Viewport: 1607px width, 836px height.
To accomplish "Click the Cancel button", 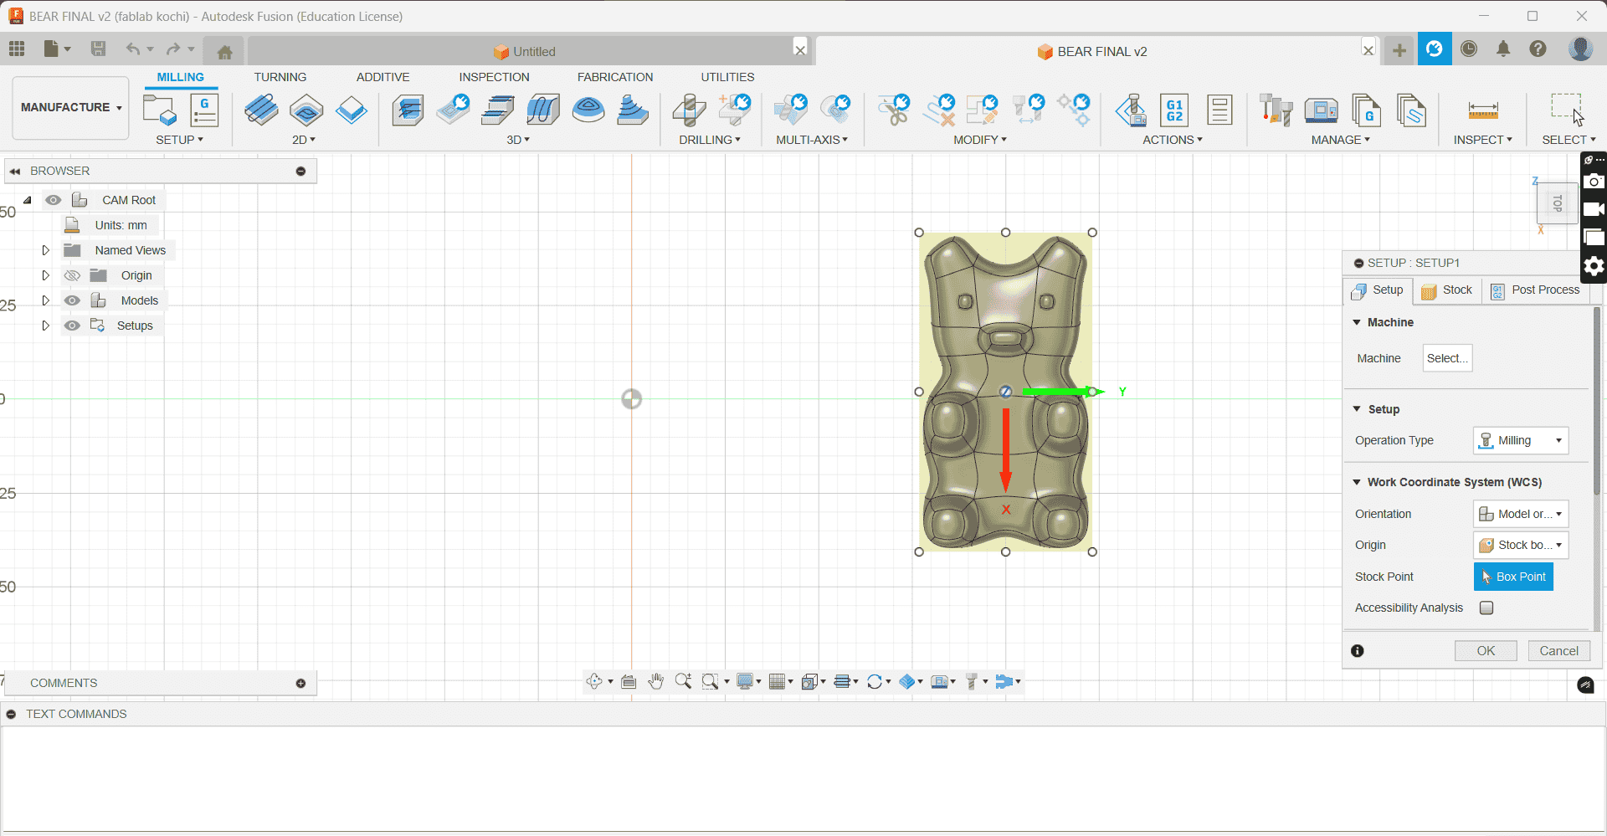I will tap(1559, 651).
